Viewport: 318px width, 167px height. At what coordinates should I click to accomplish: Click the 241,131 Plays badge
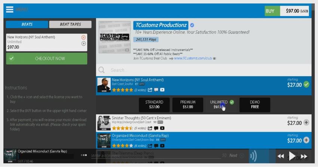coord(146,40)
